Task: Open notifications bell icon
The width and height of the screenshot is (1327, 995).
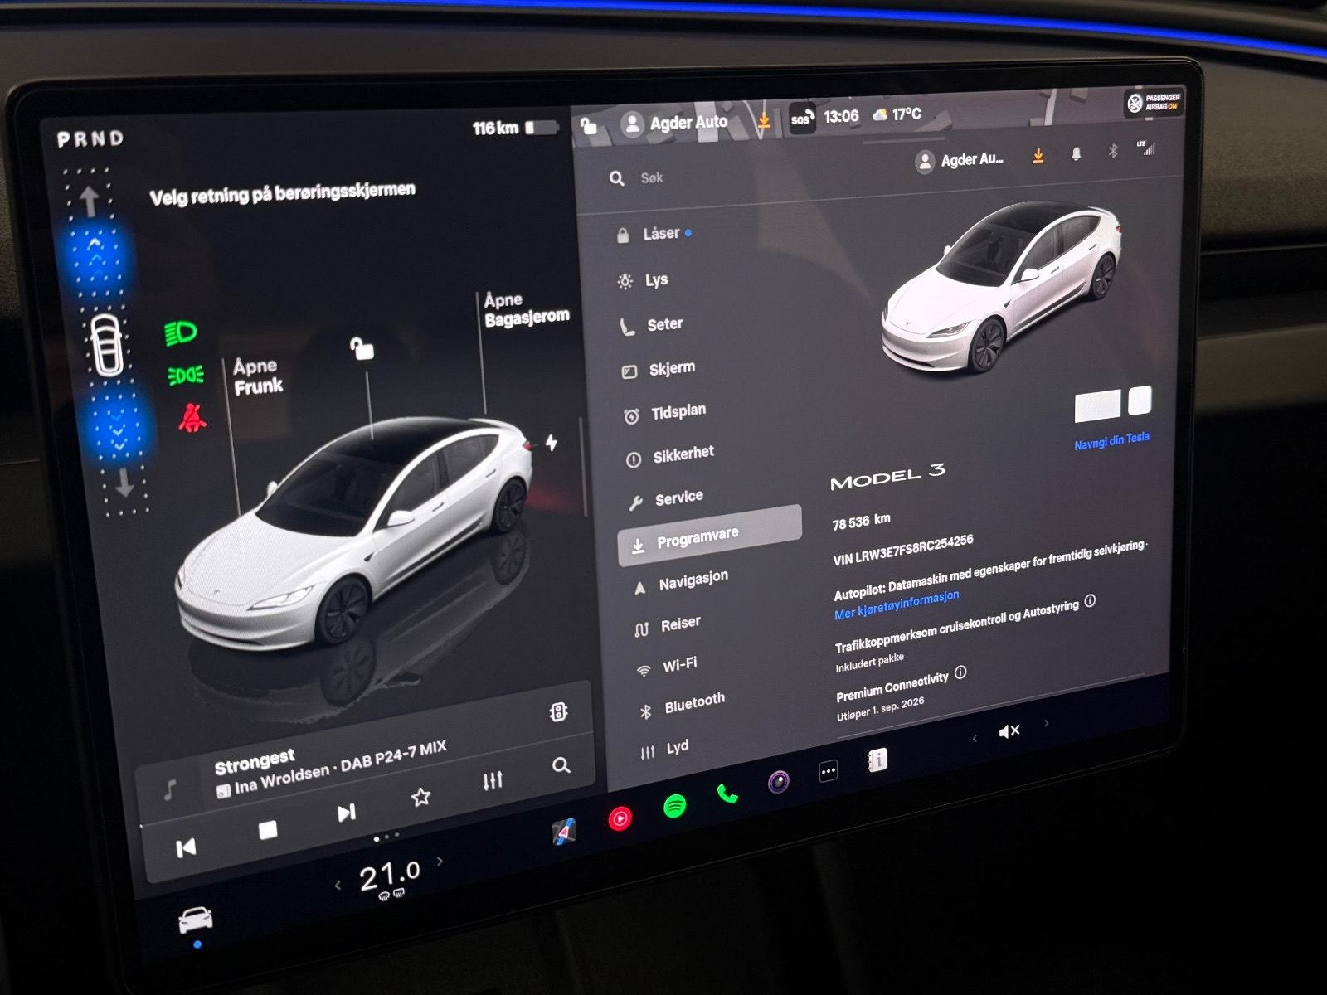Action: pyautogui.click(x=1077, y=154)
